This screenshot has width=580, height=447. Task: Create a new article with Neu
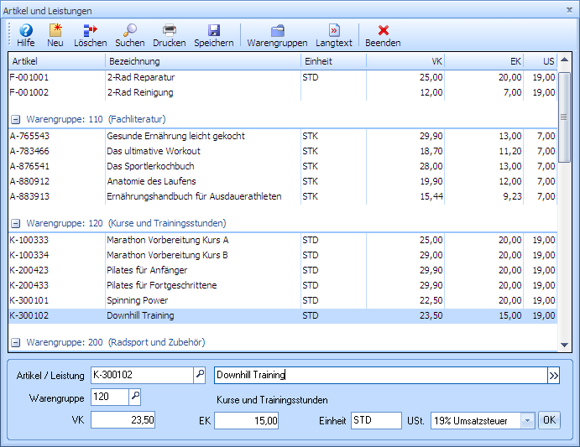pos(55,35)
